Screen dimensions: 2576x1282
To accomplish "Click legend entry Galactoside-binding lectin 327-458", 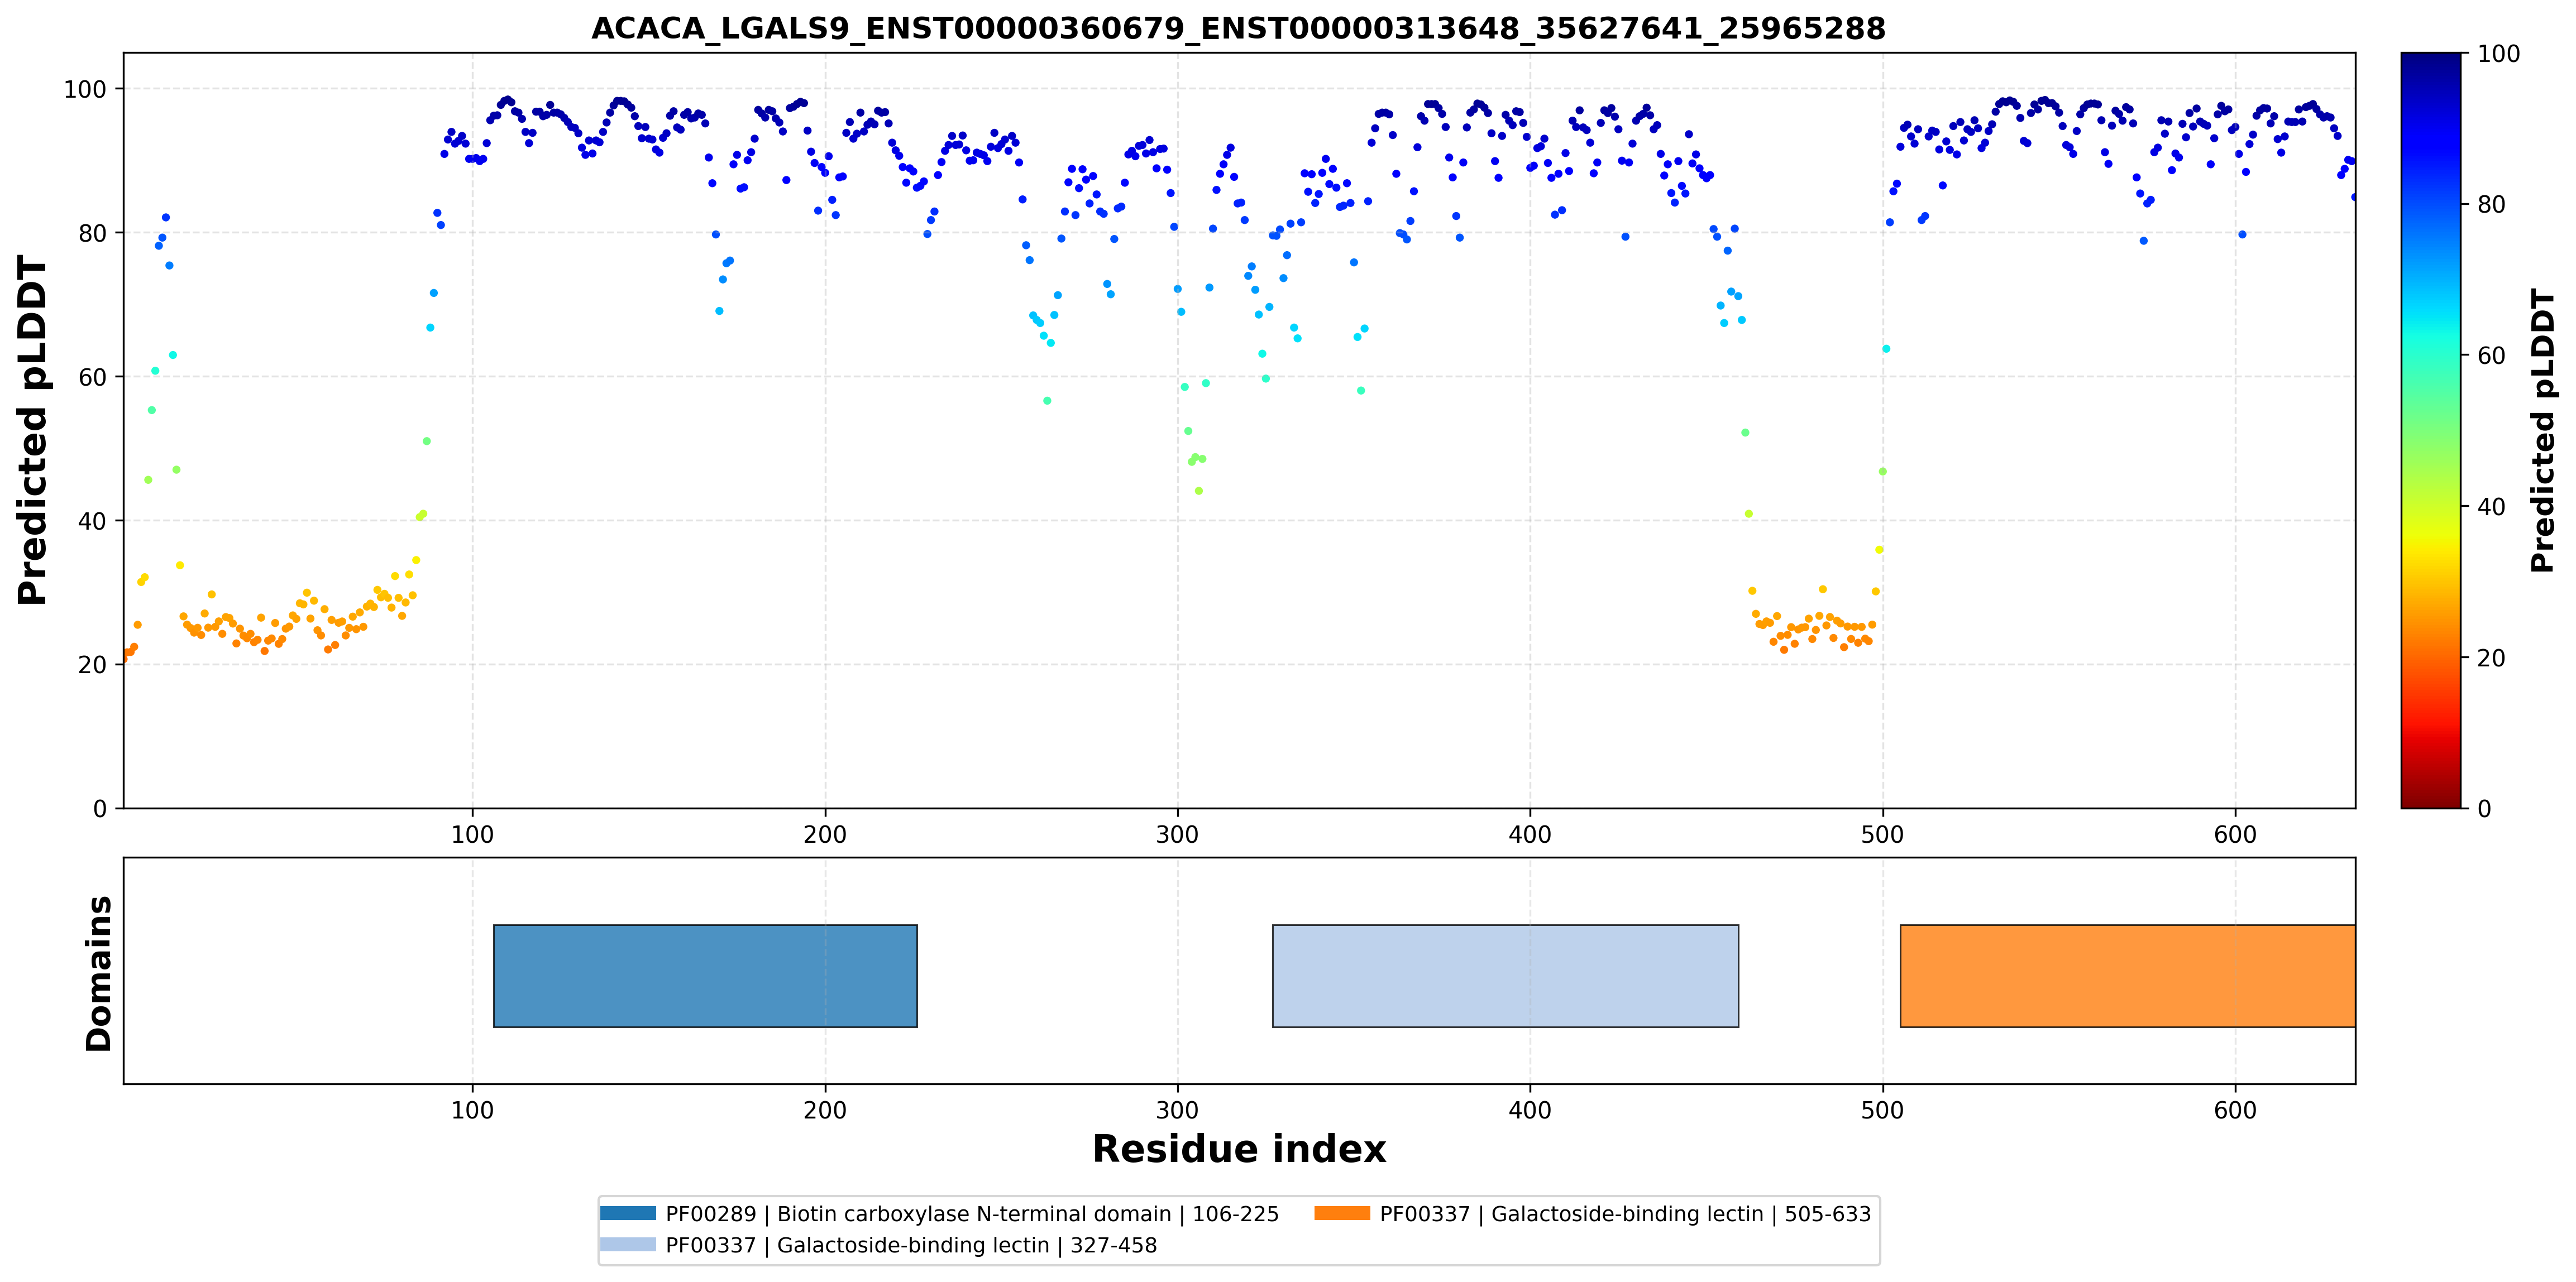I will click(911, 1245).
